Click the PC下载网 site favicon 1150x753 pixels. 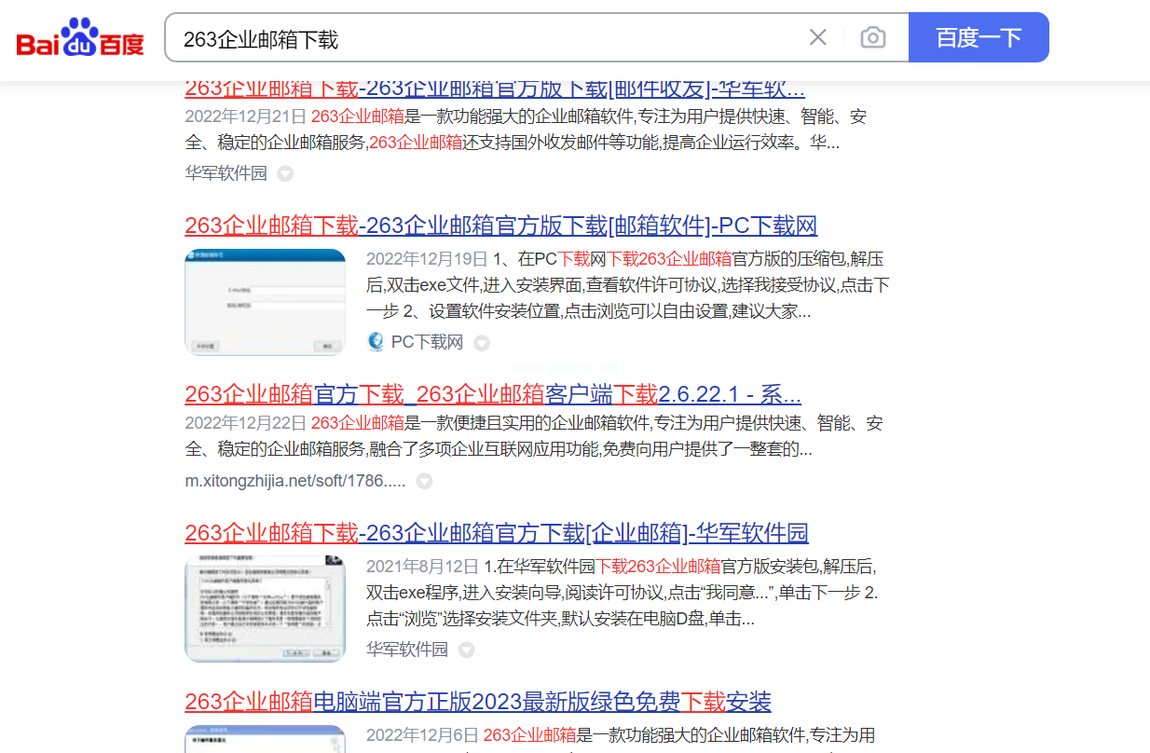[x=376, y=342]
